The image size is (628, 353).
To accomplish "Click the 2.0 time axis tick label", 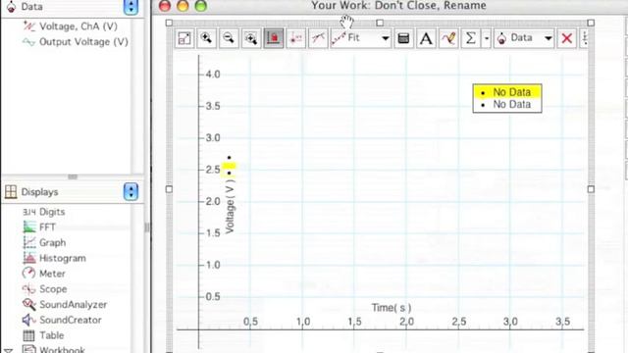I will (407, 322).
